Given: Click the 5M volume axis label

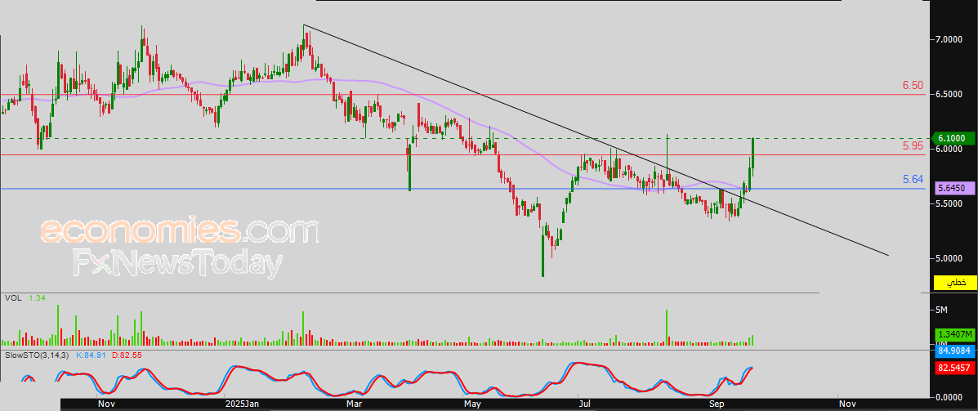Looking at the screenshot, I should coord(942,310).
